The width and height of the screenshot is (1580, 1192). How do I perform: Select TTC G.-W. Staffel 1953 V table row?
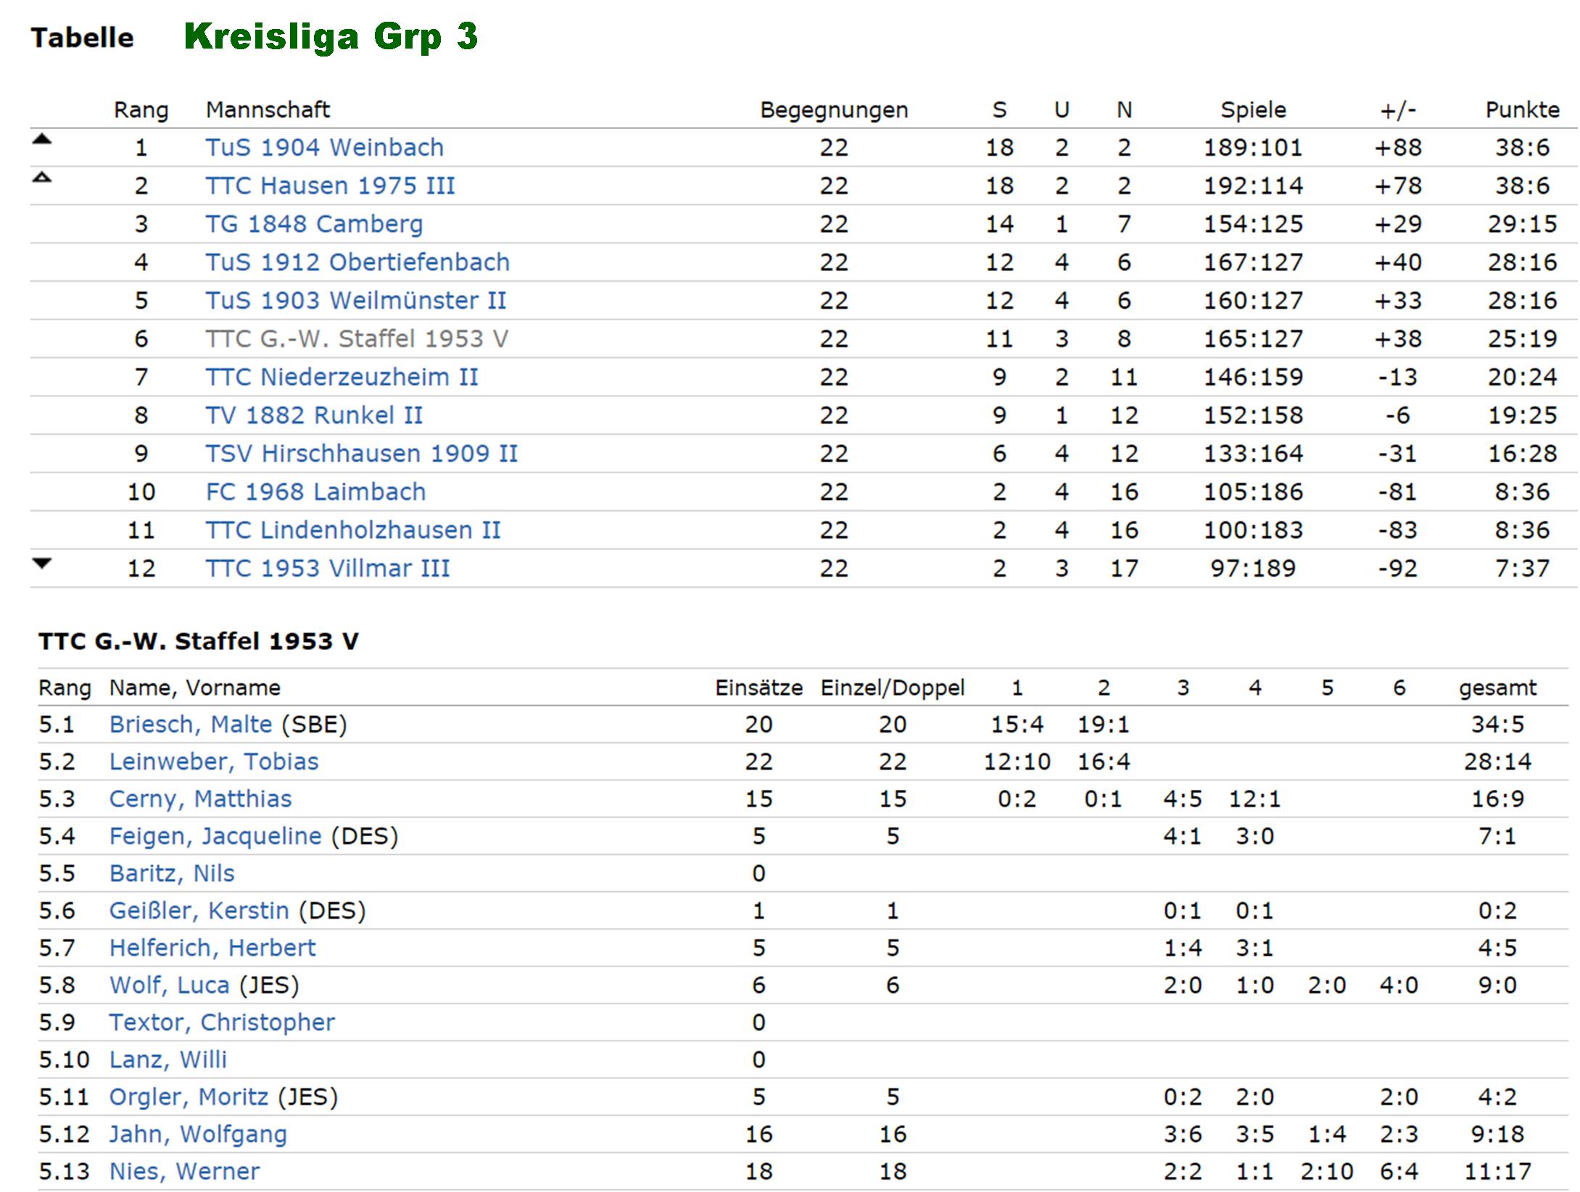(803, 339)
